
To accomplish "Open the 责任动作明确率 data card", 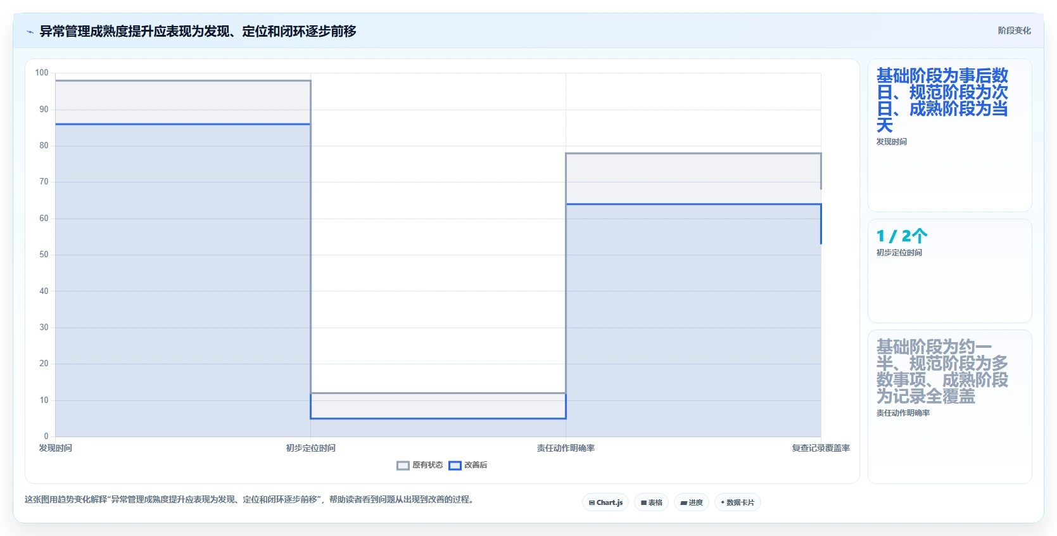I will click(x=950, y=407).
